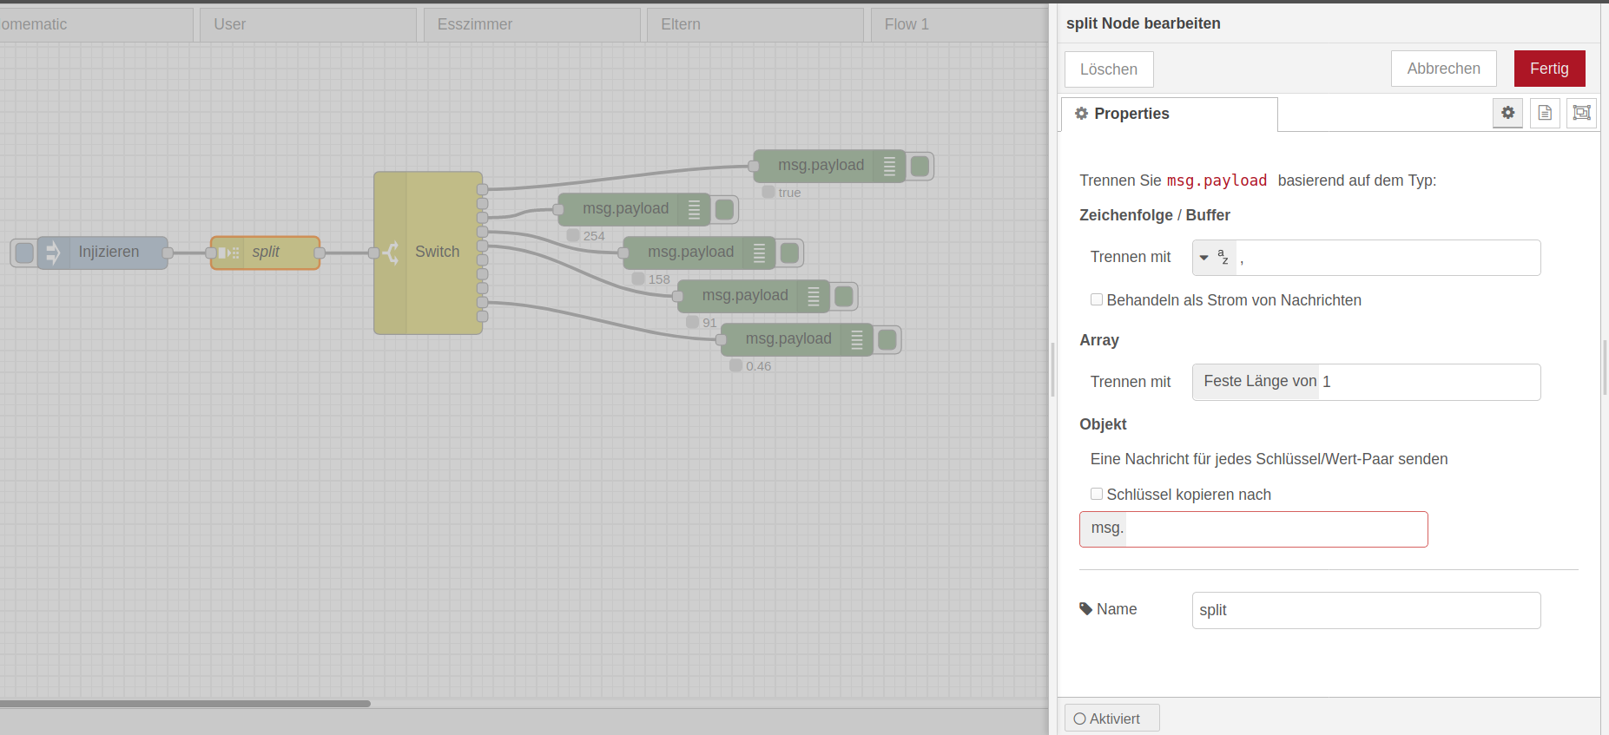Toggle the Aktiviert node state button
This screenshot has width=1609, height=735.
(x=1111, y=719)
